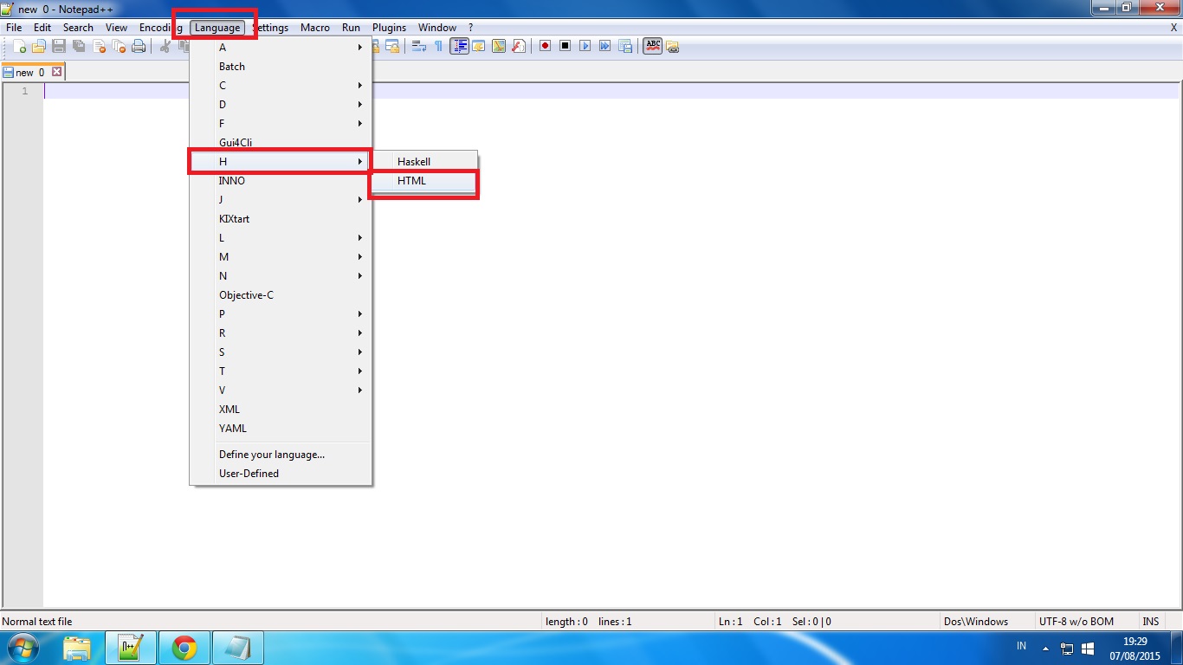Expand the M languages submenu
This screenshot has width=1183, height=665.
[281, 257]
